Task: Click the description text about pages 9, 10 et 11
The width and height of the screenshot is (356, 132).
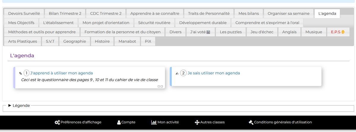Action: pyautogui.click(x=90, y=80)
